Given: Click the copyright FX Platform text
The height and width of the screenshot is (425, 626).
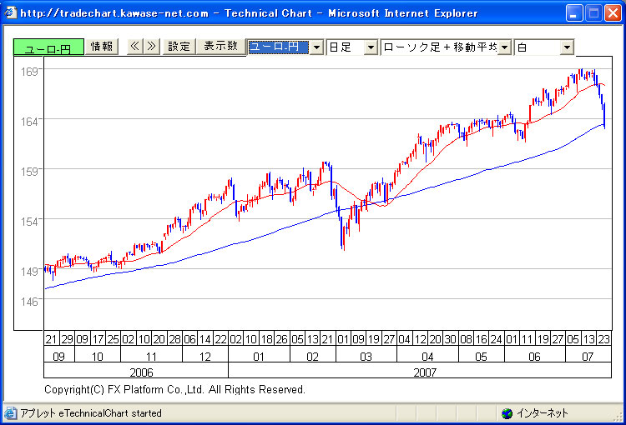Looking at the screenshot, I should tap(174, 389).
